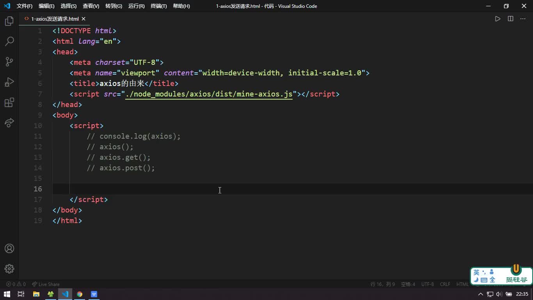Open the green clover app on taskbar

tap(50, 294)
